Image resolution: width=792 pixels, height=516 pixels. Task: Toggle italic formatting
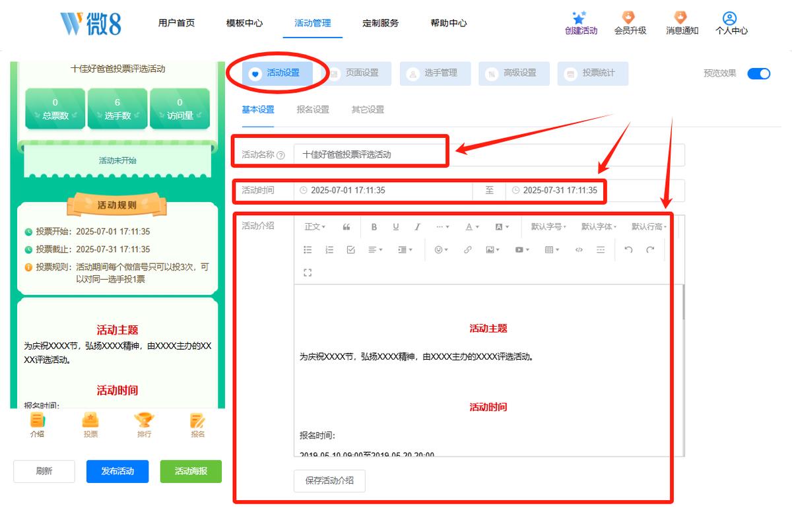point(417,227)
